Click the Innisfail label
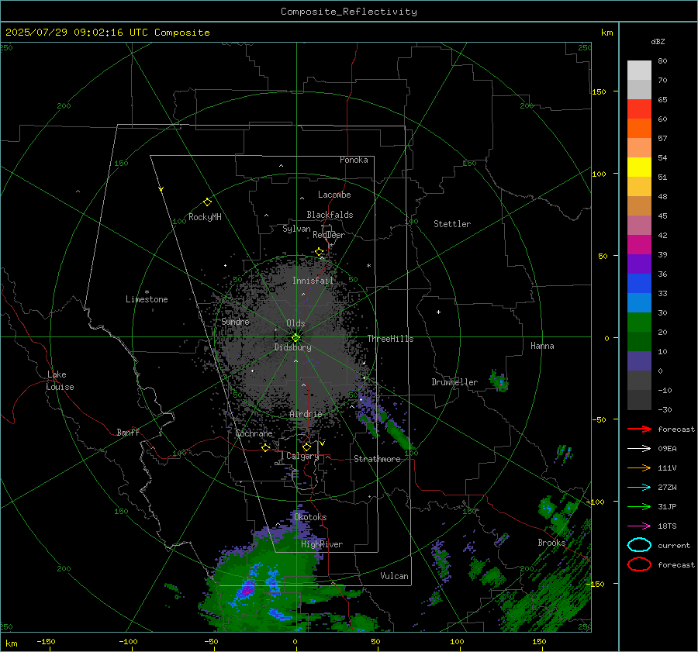The image size is (698, 652). [313, 281]
